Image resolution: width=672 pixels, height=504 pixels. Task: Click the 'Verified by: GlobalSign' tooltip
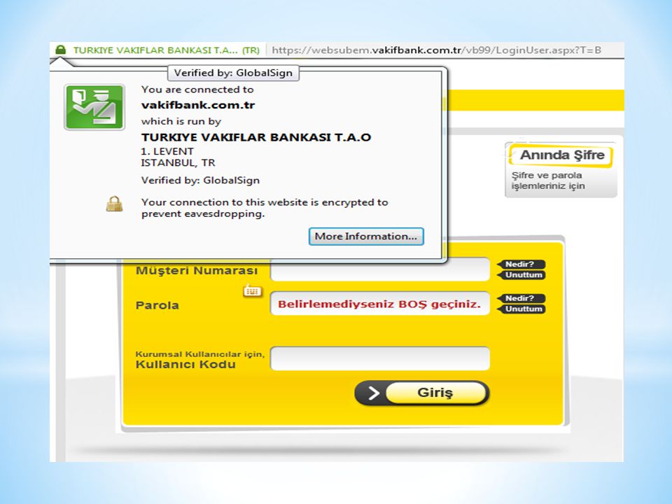[233, 73]
